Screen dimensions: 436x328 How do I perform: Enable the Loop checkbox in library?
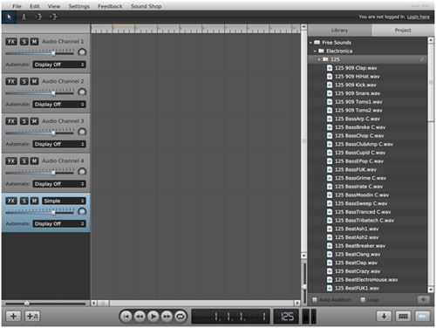pyautogui.click(x=363, y=300)
